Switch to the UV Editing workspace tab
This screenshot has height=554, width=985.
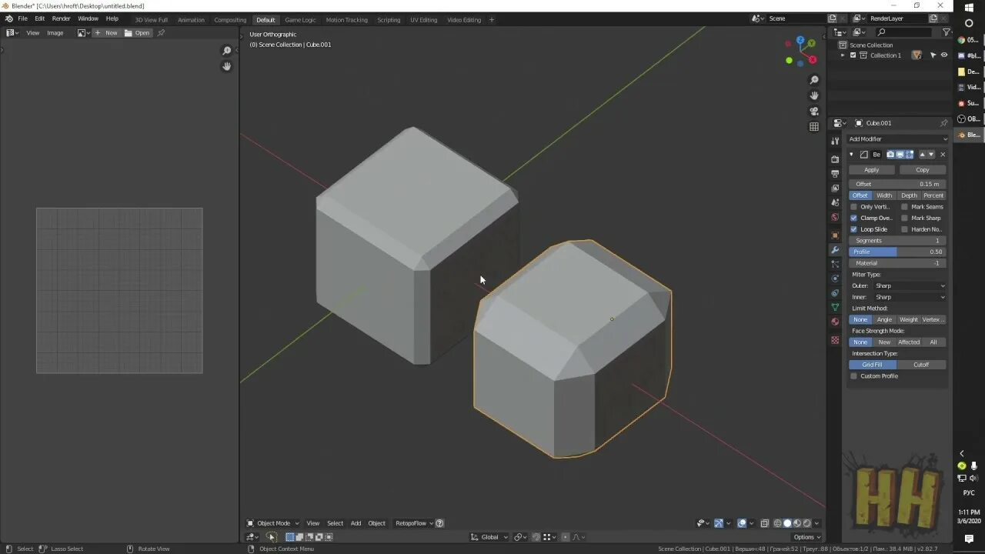point(423,20)
